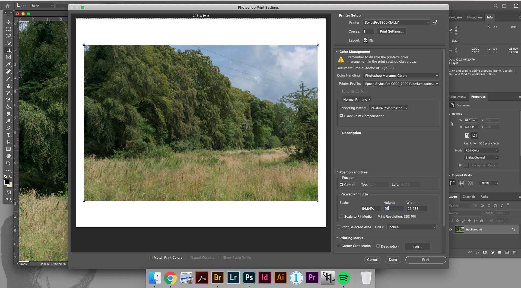Switch to the Adjustments tab
Viewport: 521px width, 288px height.
coord(458,97)
